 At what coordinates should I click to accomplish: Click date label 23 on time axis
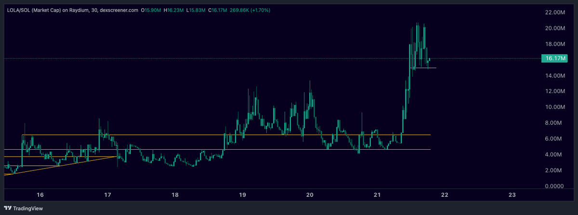(x=512, y=195)
